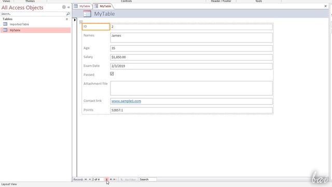Click the MyTable form title

[104, 14]
